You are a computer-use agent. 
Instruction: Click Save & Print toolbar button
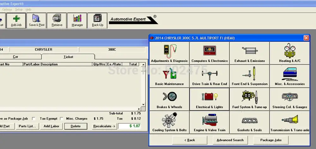click(x=36, y=21)
